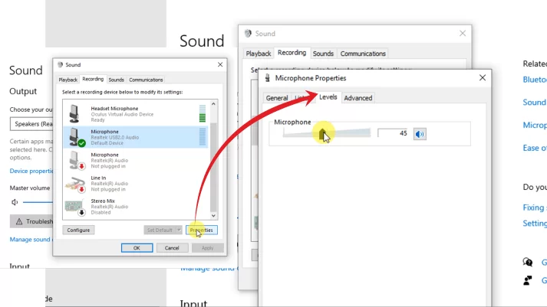Click the 'Not plugged in' status under Line In
This screenshot has height=307, width=547.
pyautogui.click(x=108, y=189)
